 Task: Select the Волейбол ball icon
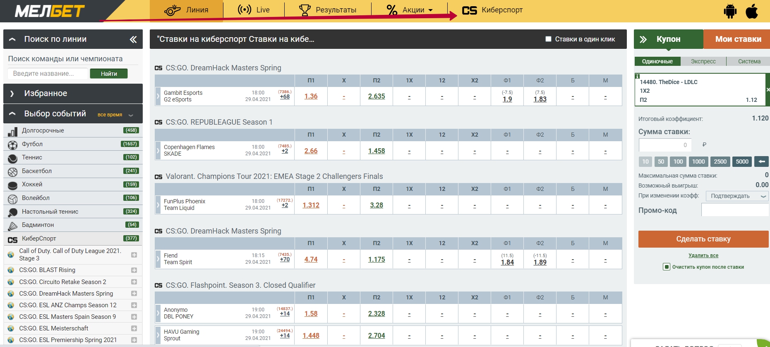pyautogui.click(x=13, y=199)
